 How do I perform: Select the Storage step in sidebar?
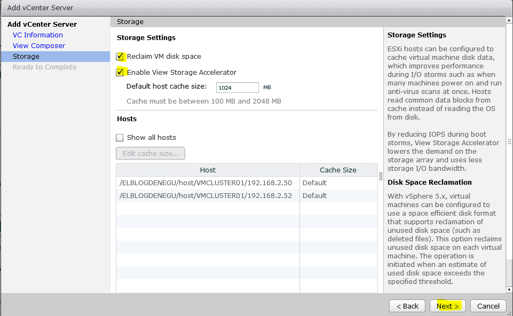click(x=26, y=56)
